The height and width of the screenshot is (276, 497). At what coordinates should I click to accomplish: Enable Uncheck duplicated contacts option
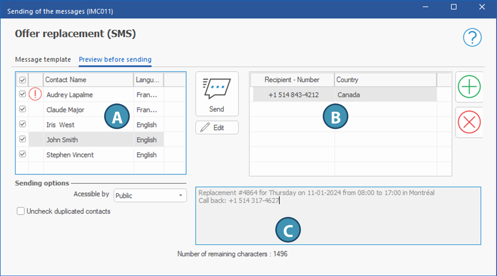(21, 211)
